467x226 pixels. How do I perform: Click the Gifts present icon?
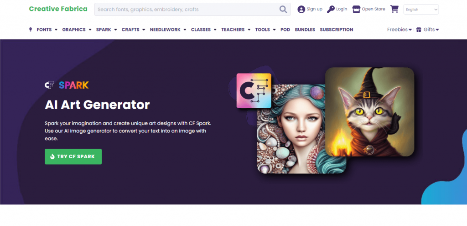tap(419, 30)
